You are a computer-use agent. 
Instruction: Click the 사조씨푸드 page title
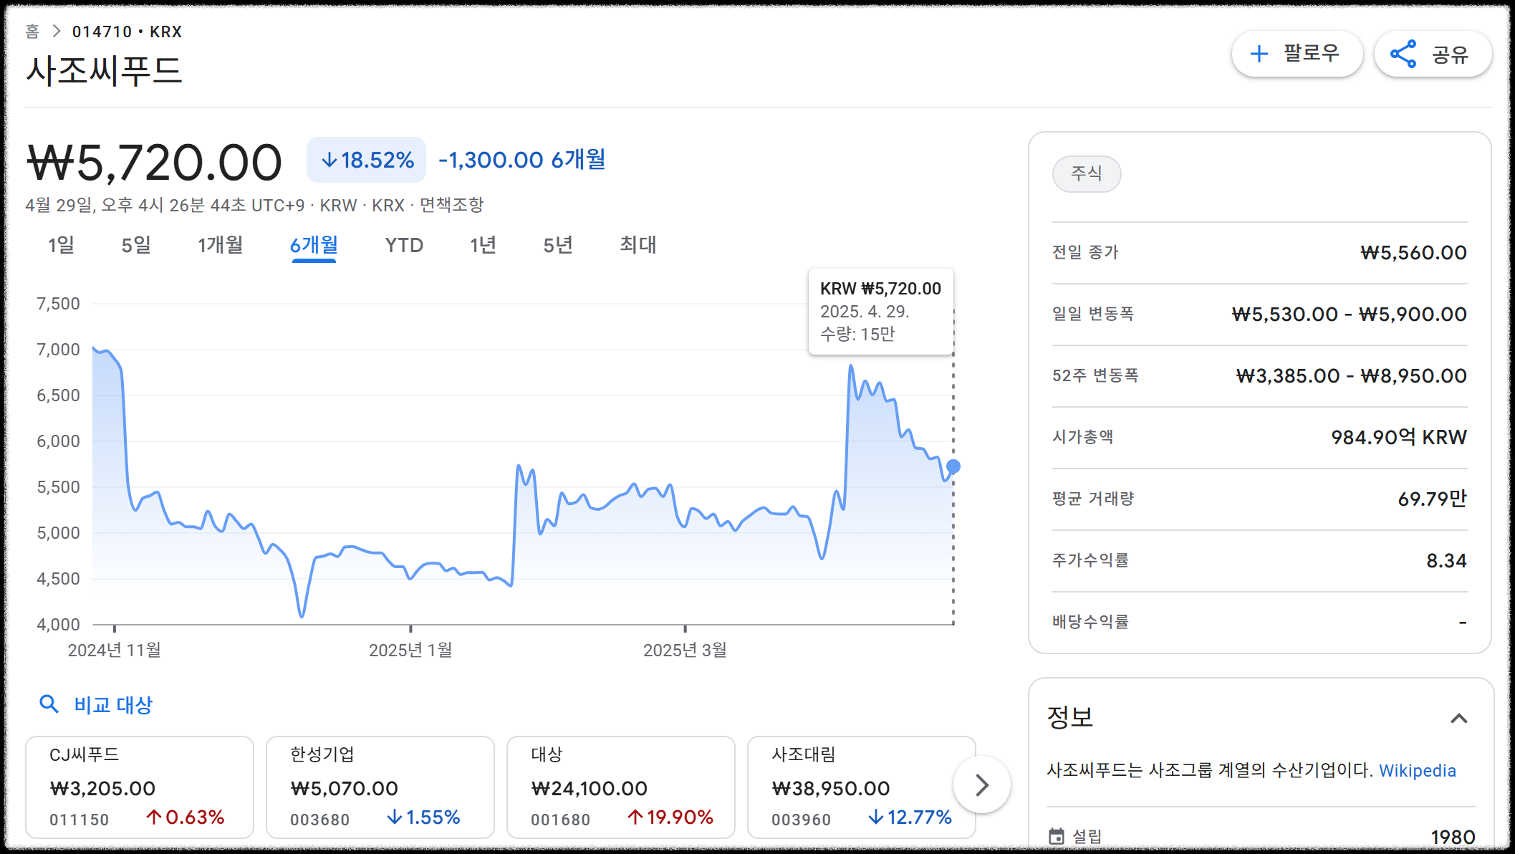pyautogui.click(x=104, y=71)
